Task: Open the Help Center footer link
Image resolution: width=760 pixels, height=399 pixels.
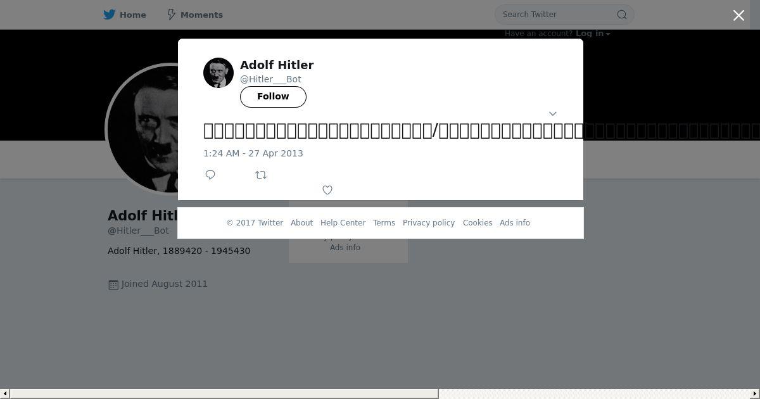Action: pyautogui.click(x=343, y=223)
